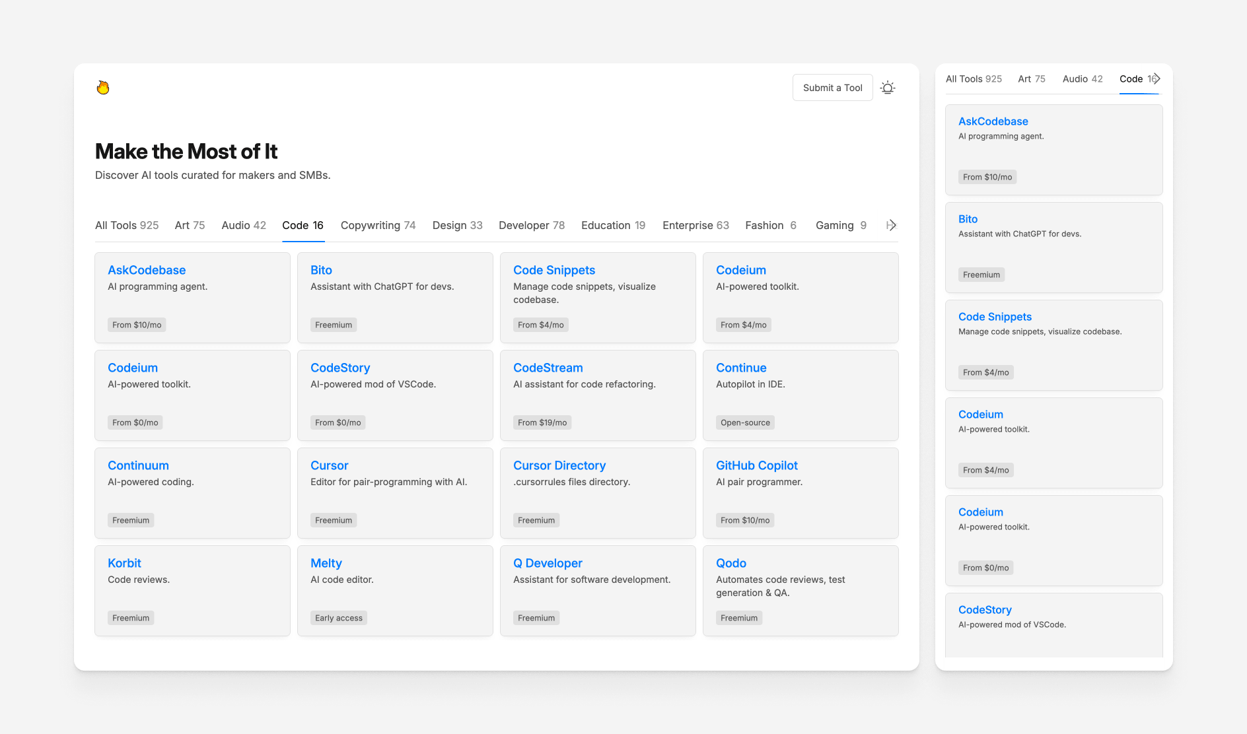Toggle dark mode with the sun icon
This screenshot has height=734, width=1247.
point(888,87)
